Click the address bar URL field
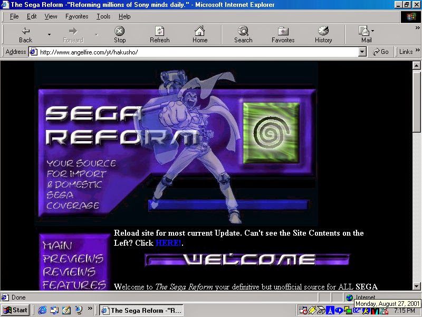Screen dimensions: 422x317 tap(195, 52)
